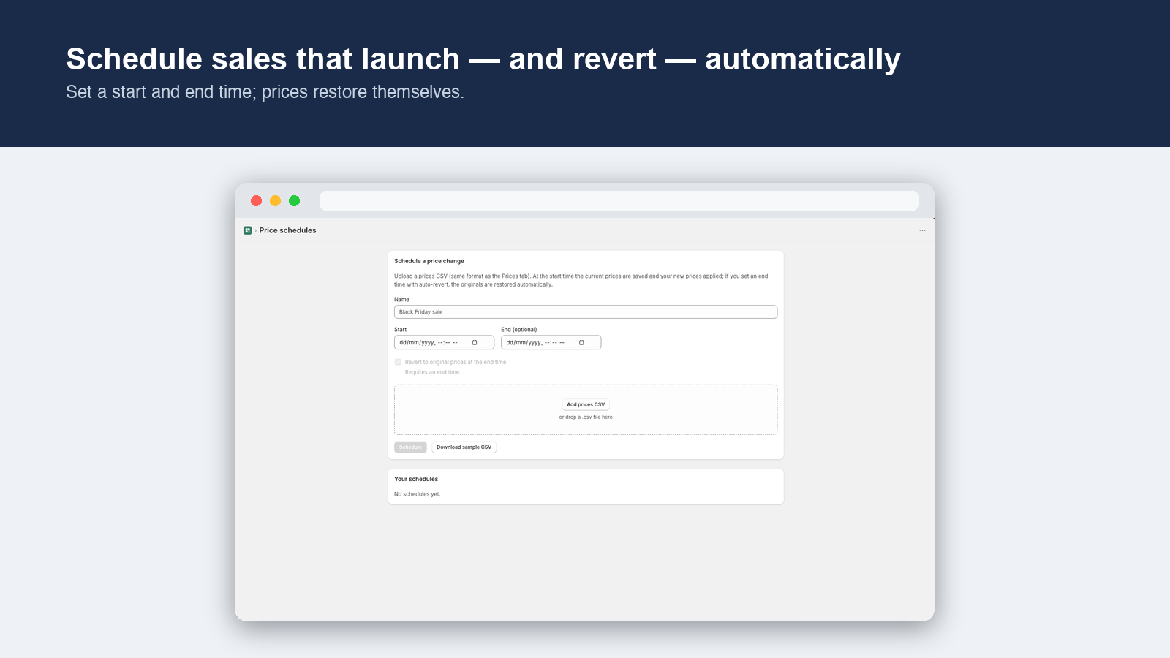Click the Add prices CSV button
This screenshot has height=658, width=1170.
586,404
